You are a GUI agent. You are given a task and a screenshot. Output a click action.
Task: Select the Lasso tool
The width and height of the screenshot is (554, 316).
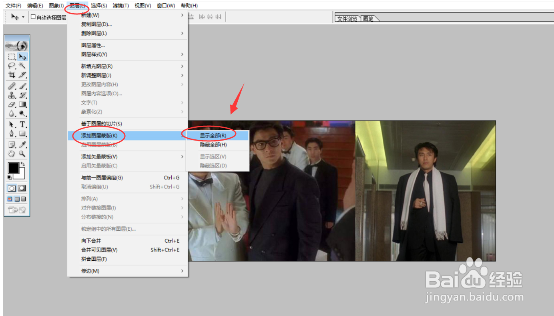coord(12,66)
